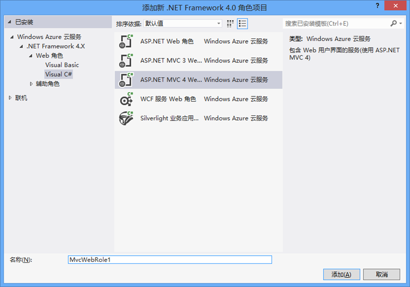Select the 辅助角色 tree item

coord(48,84)
